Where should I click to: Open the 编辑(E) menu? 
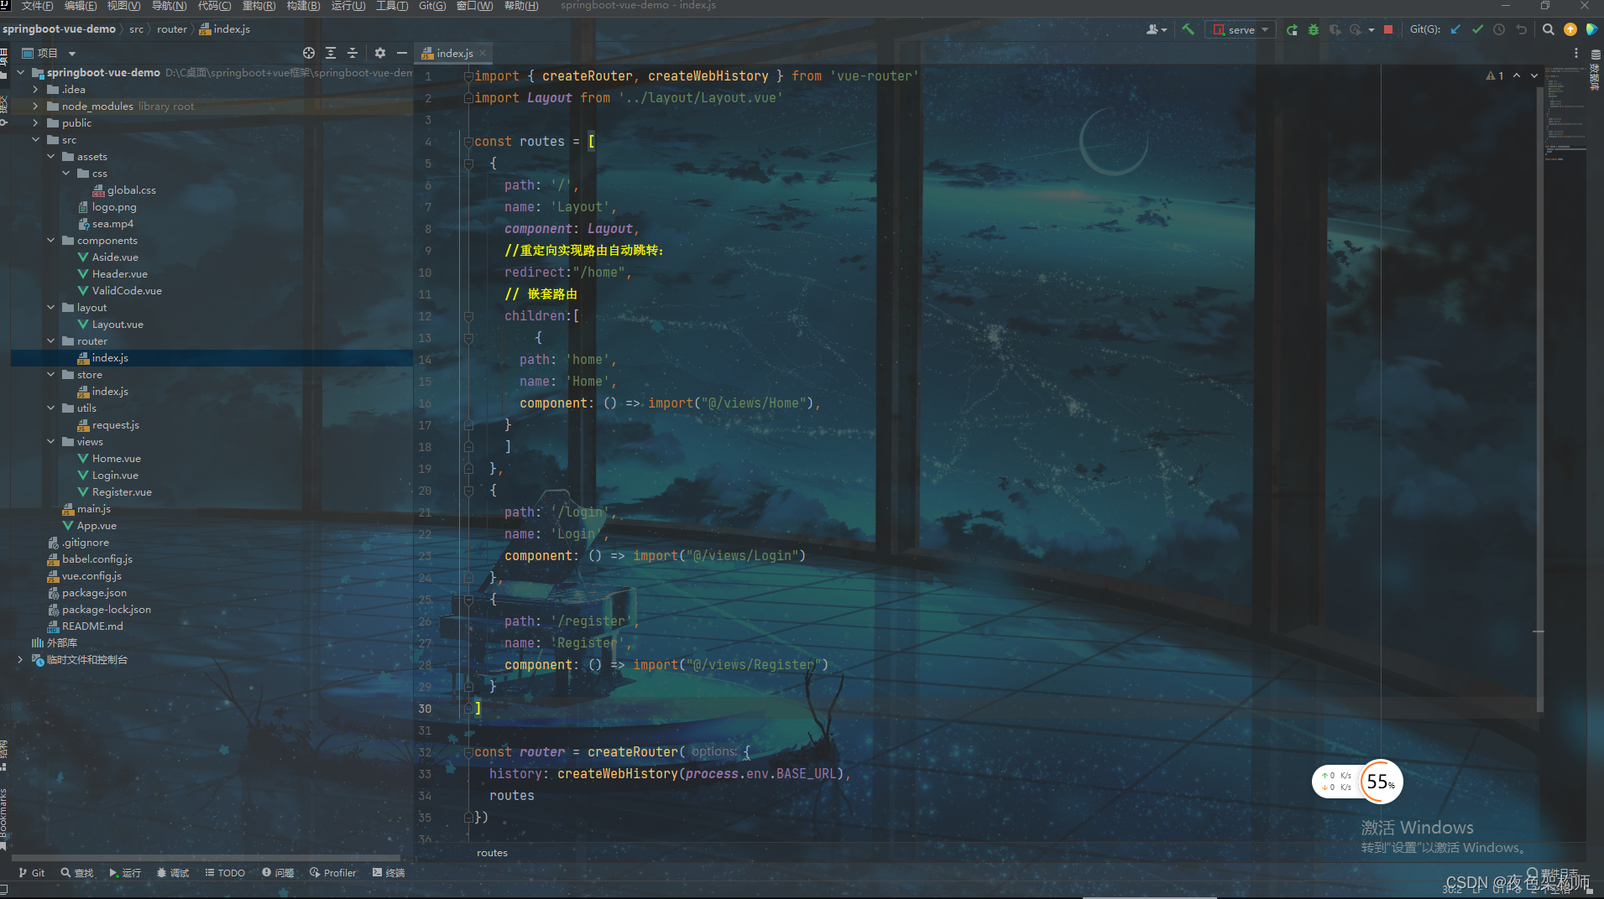tap(81, 6)
